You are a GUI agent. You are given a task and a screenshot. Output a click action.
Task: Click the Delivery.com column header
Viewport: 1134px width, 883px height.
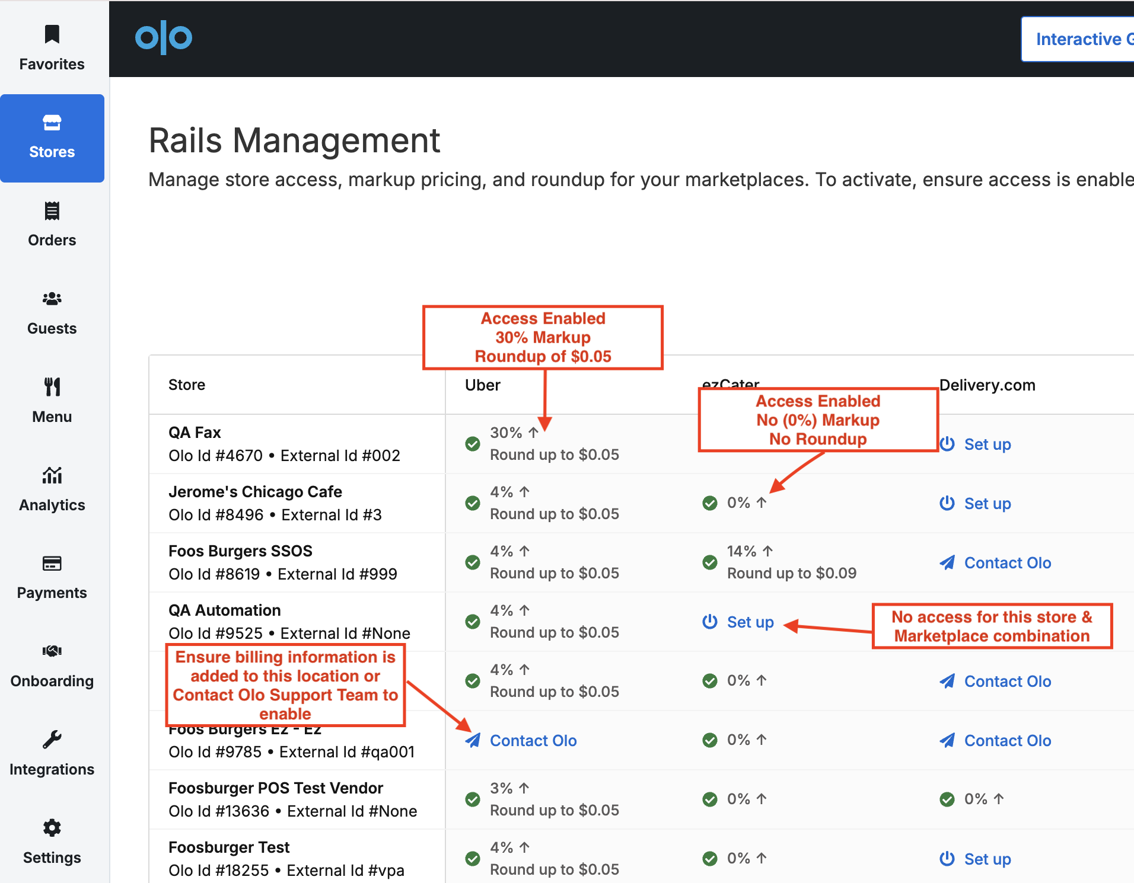click(x=988, y=385)
